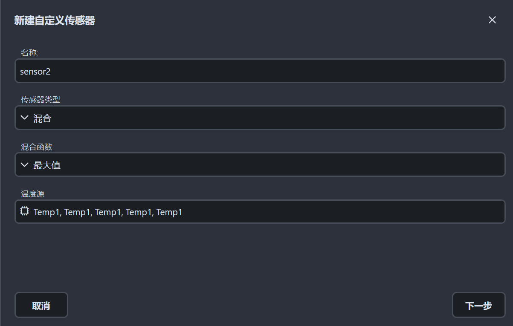
Task: Focus the 名称 input containing sensor2
Action: [x=260, y=71]
